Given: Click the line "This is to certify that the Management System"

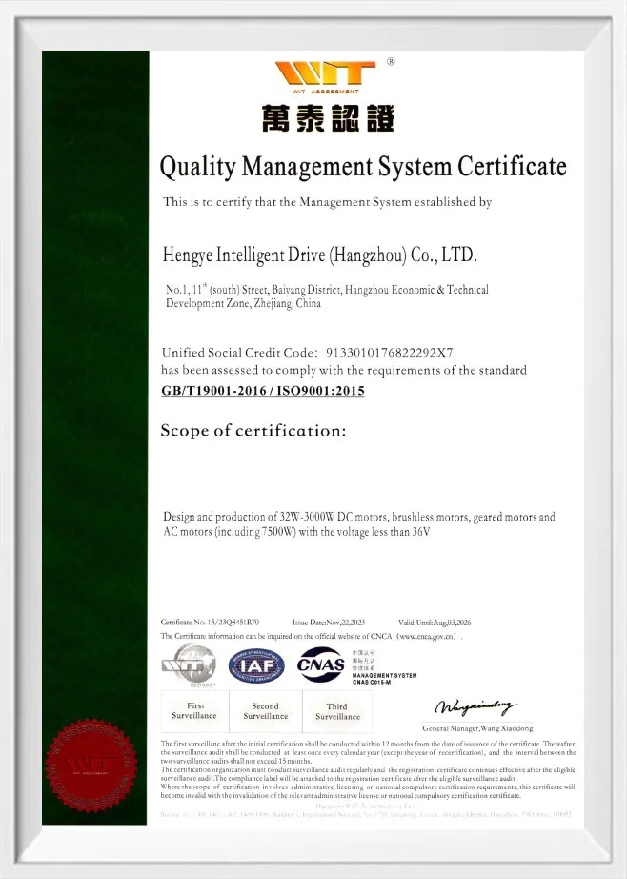Looking at the screenshot, I should pyautogui.click(x=327, y=202).
